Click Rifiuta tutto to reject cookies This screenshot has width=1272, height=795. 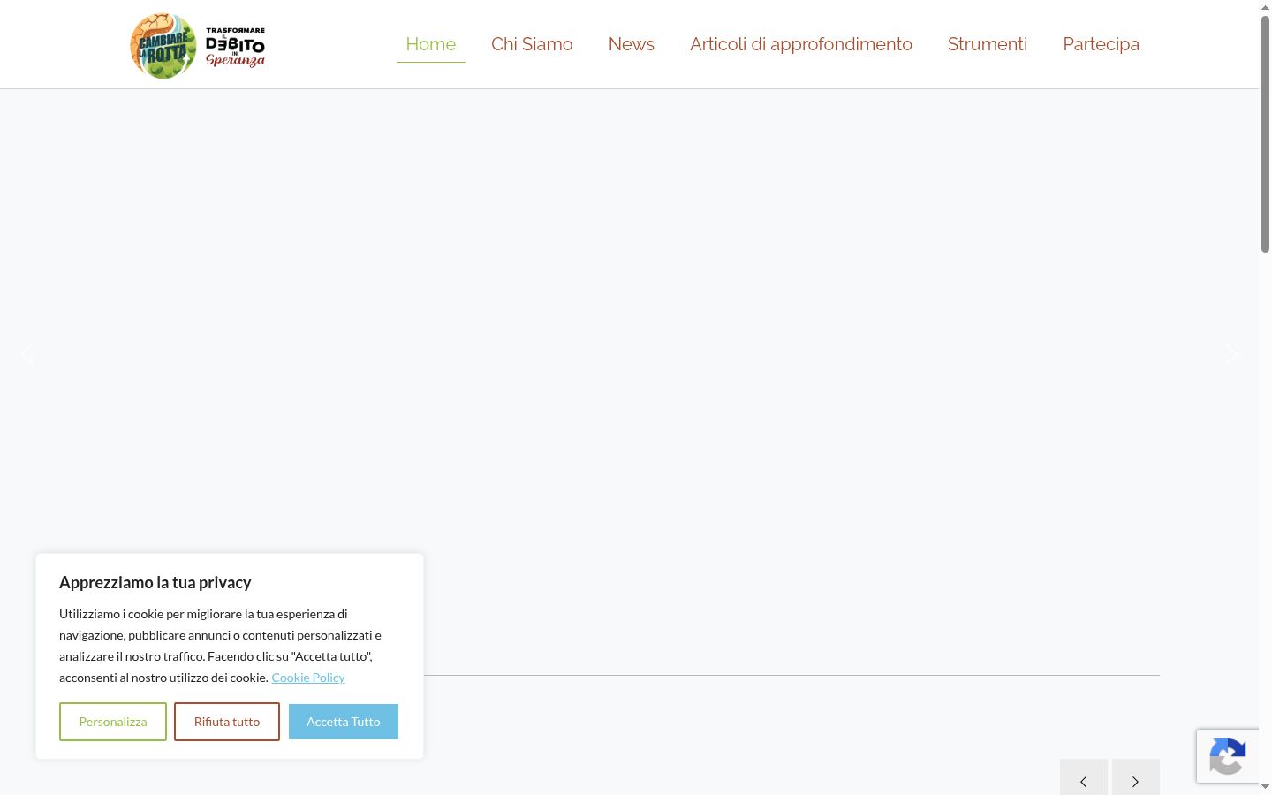227,722
